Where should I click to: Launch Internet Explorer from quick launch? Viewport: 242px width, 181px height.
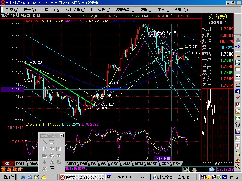coord(23,177)
